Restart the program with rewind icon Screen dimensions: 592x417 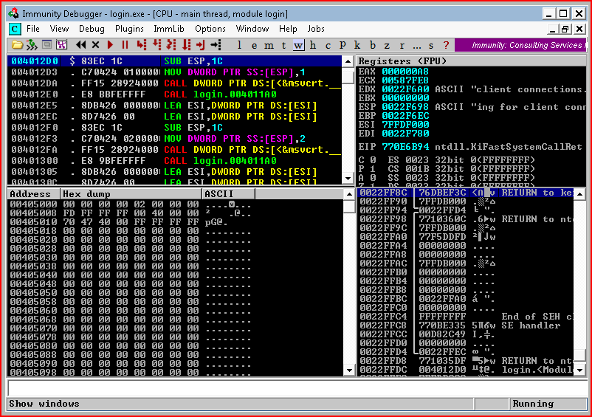pyautogui.click(x=80, y=45)
